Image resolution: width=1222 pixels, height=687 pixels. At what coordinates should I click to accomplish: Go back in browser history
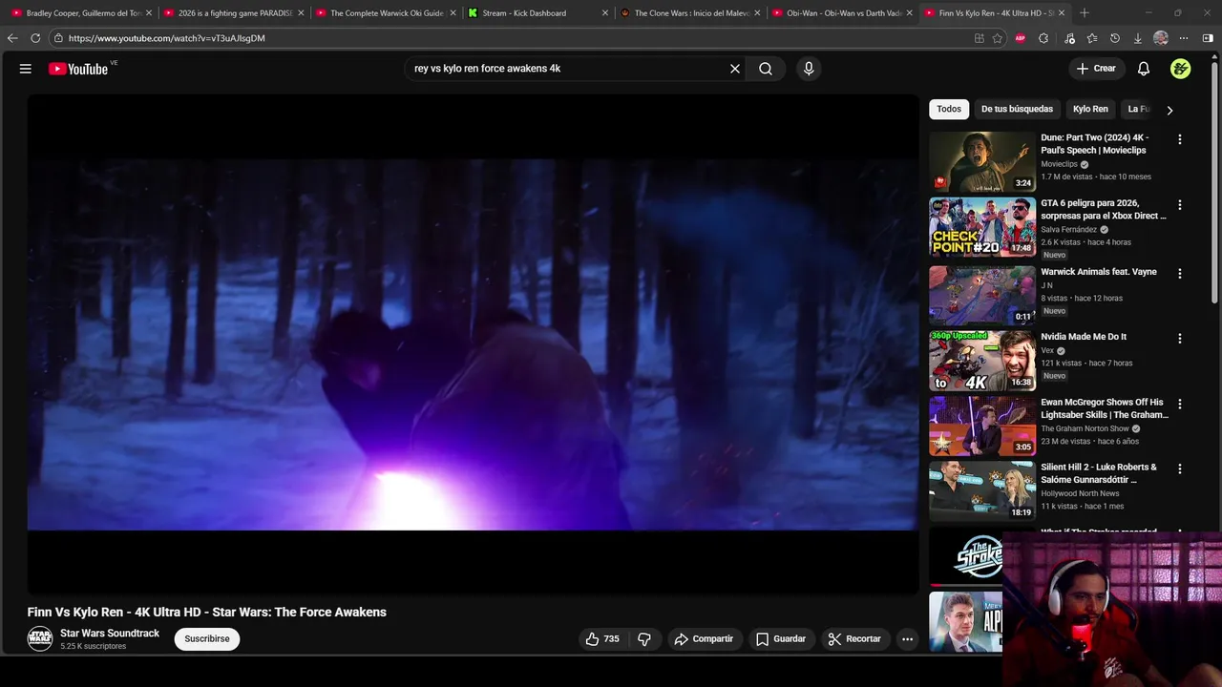coord(12,38)
